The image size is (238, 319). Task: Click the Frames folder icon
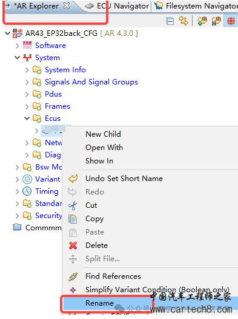[37, 106]
